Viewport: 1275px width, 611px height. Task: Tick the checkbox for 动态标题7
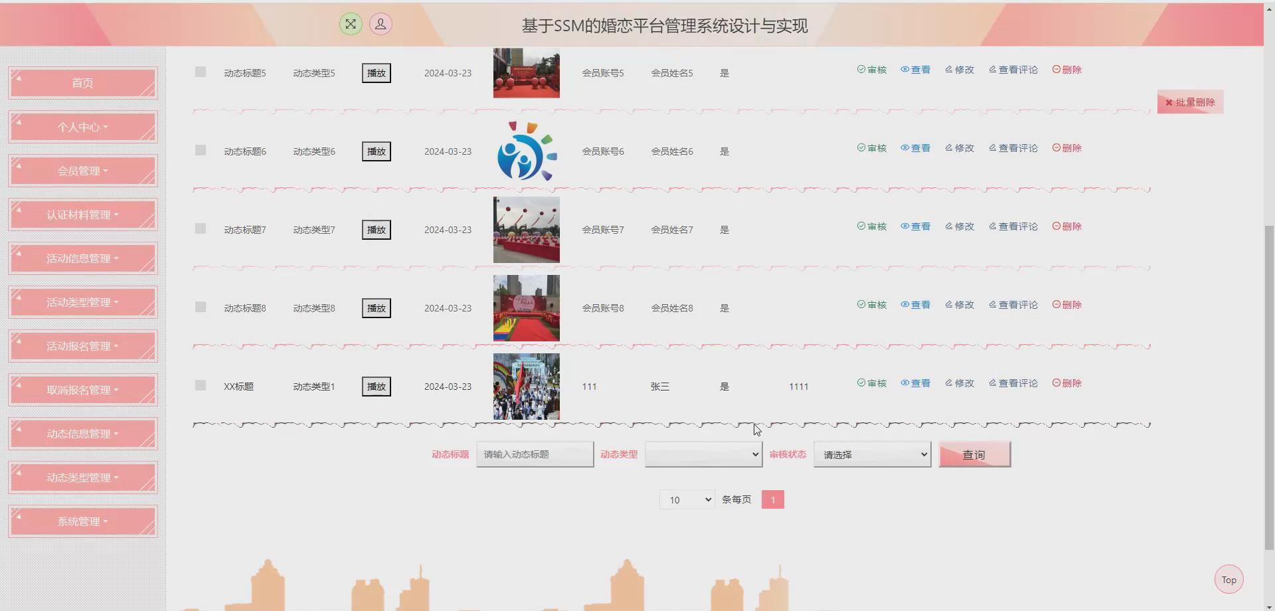[x=201, y=228]
